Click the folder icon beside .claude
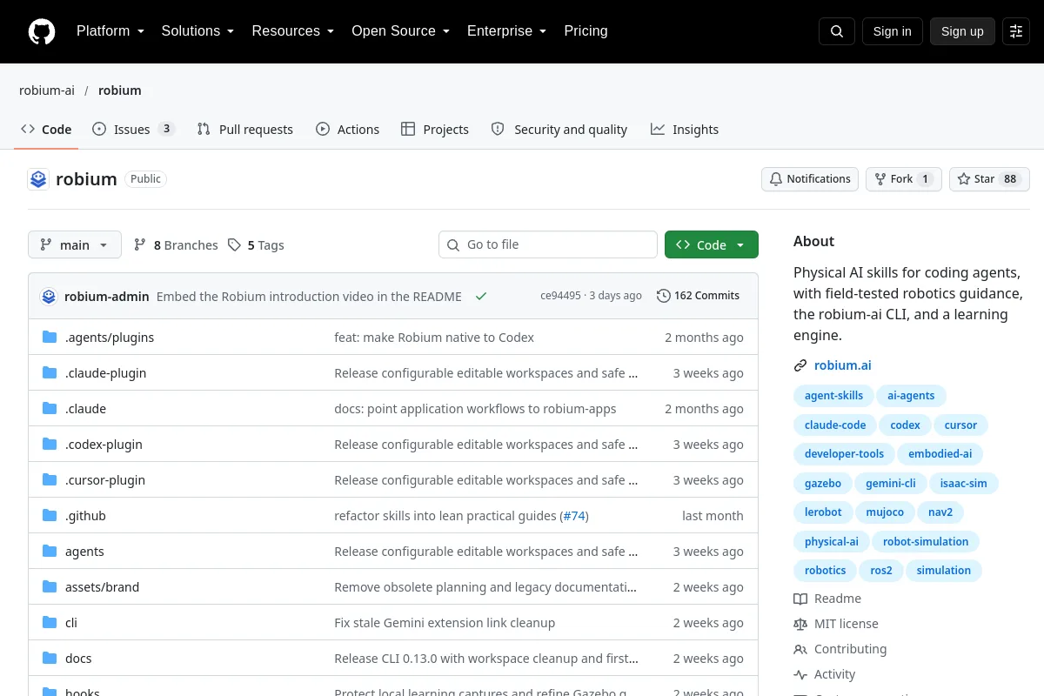 click(x=50, y=409)
